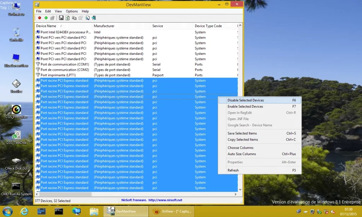The height and width of the screenshot is (217, 362).
Task: Sort by the Service column header
Action: [x=172, y=26]
